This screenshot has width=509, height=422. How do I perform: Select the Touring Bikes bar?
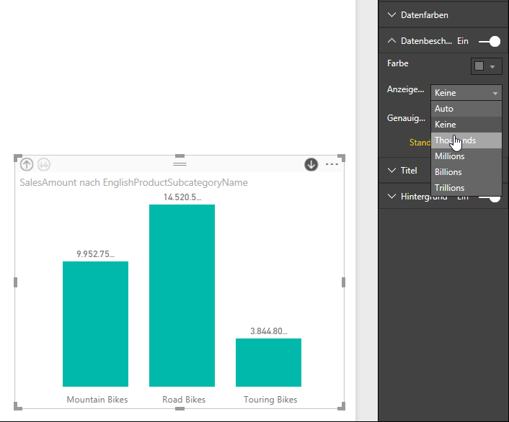268,362
